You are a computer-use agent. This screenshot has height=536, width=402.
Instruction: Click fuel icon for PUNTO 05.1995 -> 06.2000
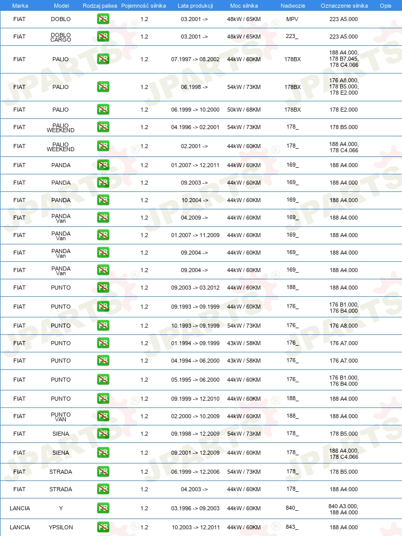(x=103, y=380)
